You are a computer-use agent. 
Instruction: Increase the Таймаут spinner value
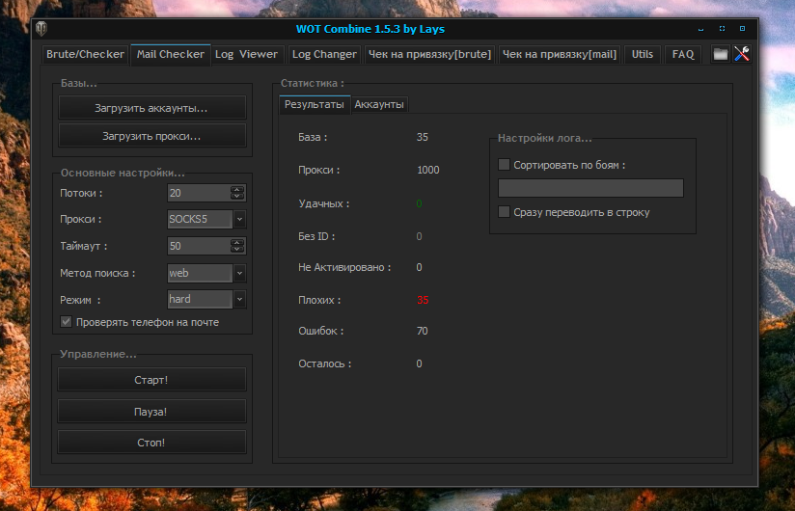(236, 242)
